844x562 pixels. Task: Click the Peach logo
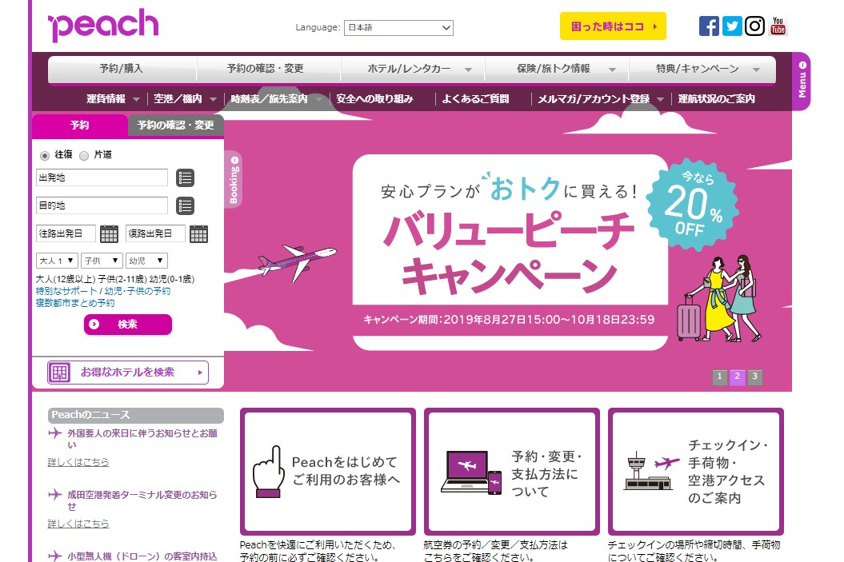(x=104, y=25)
